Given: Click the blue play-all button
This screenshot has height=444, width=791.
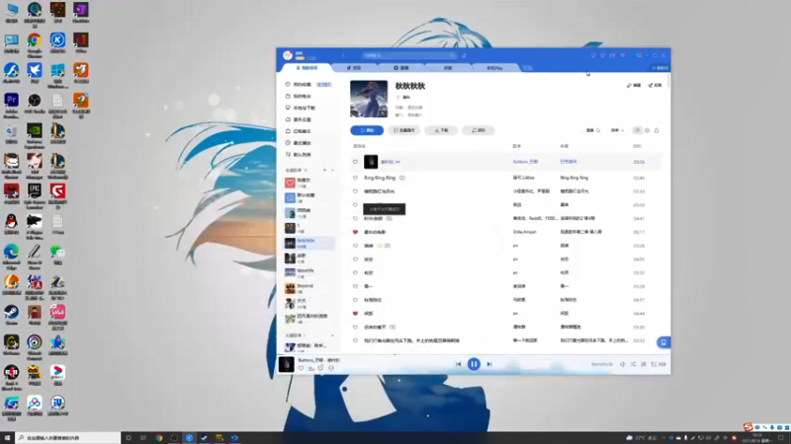Looking at the screenshot, I should tap(367, 130).
